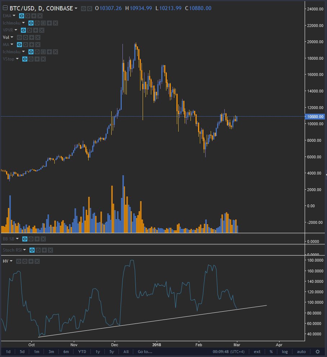Remove the BB %B indicator pane

tap(43, 239)
